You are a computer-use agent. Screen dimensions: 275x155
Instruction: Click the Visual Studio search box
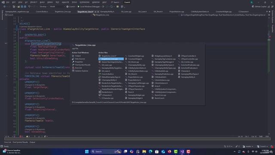coord(116,2)
